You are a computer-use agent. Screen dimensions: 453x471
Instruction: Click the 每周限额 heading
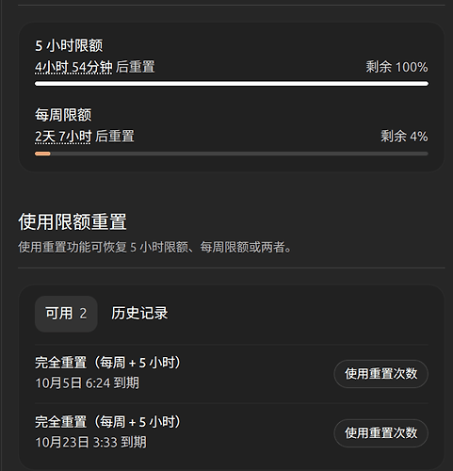63,115
